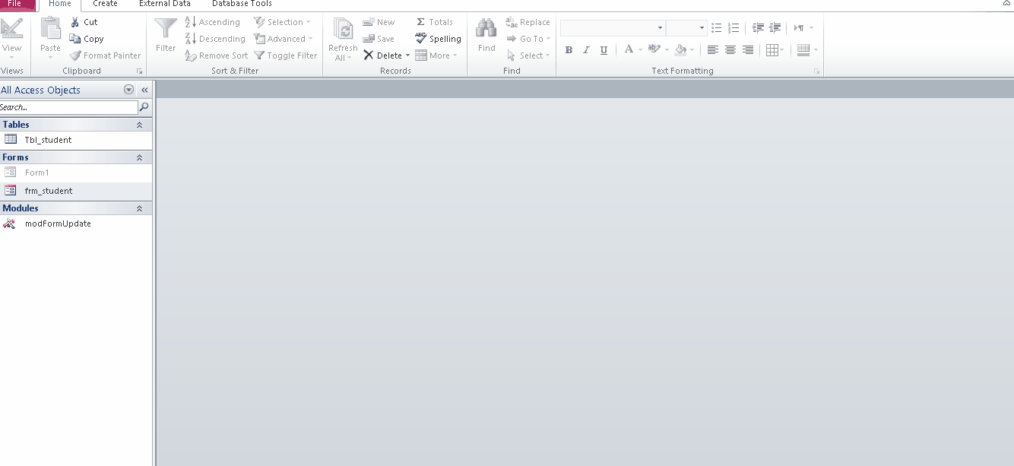1014x466 pixels.
Task: Click the navigation pane Search box
Action: 68,107
